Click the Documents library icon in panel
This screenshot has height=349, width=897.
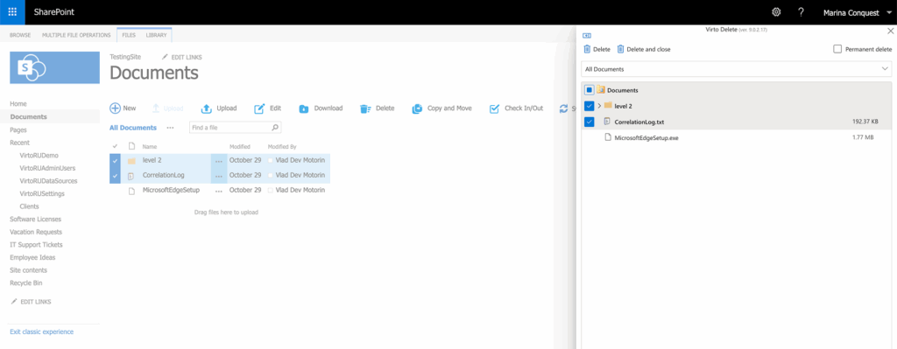click(x=601, y=90)
